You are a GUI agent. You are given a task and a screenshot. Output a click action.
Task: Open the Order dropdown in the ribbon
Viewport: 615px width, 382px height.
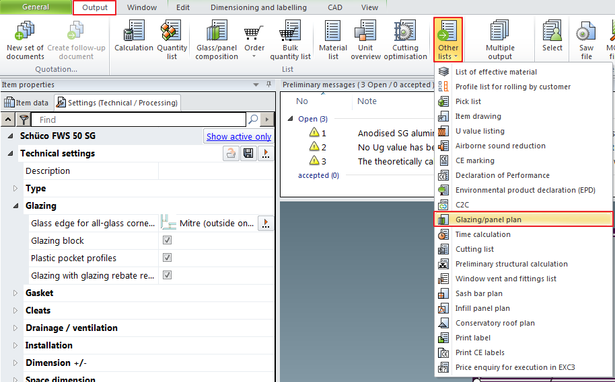tap(254, 42)
